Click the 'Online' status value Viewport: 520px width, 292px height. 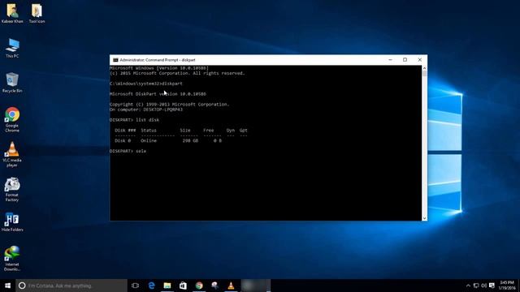click(x=149, y=140)
